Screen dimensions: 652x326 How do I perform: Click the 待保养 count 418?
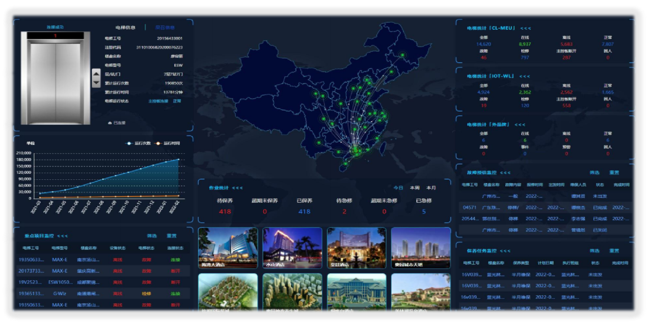pyautogui.click(x=225, y=211)
